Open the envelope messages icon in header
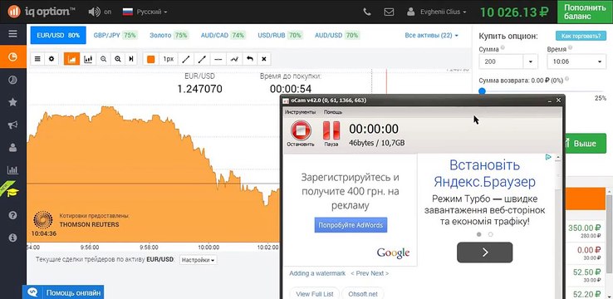This screenshot has height=299, width=613. coord(389,12)
